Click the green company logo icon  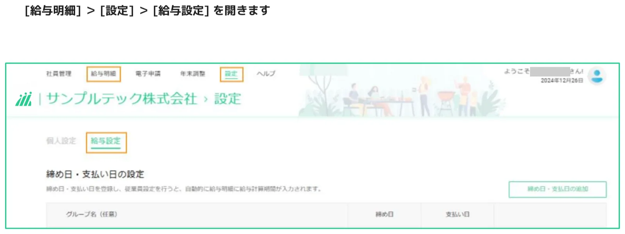click(24, 99)
